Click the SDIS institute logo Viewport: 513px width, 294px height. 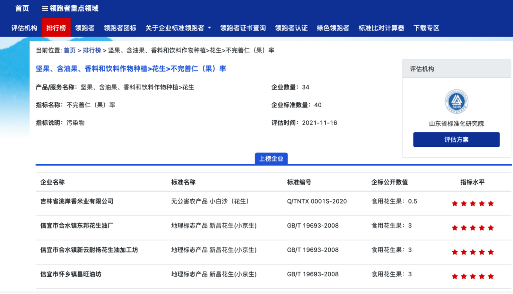click(456, 101)
